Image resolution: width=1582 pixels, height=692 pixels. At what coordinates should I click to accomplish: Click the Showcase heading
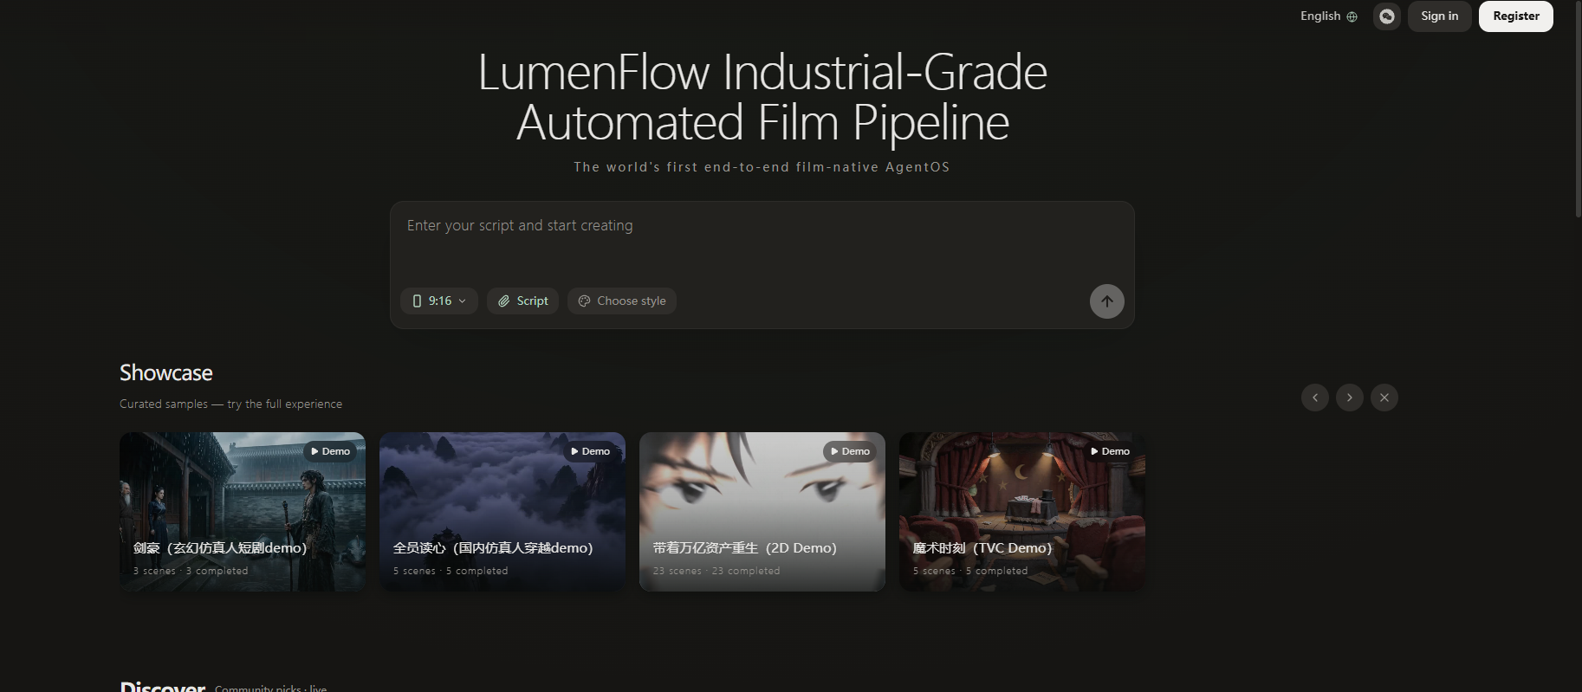(x=166, y=372)
